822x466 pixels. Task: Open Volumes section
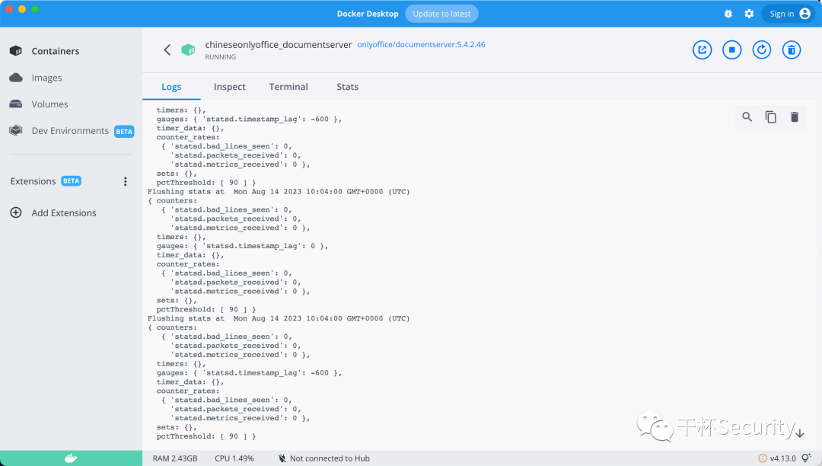pyautogui.click(x=49, y=104)
